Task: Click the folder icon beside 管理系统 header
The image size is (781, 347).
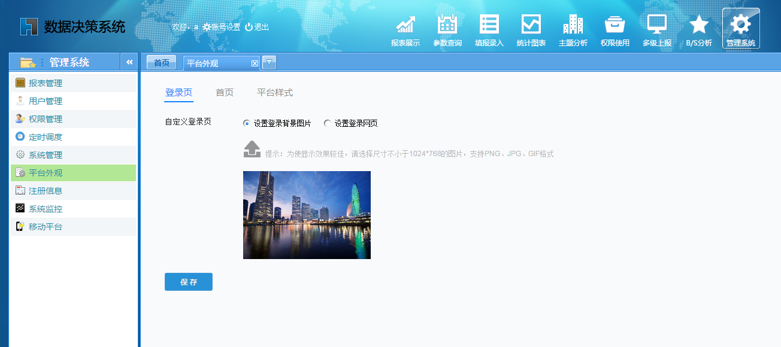Action: tap(28, 62)
